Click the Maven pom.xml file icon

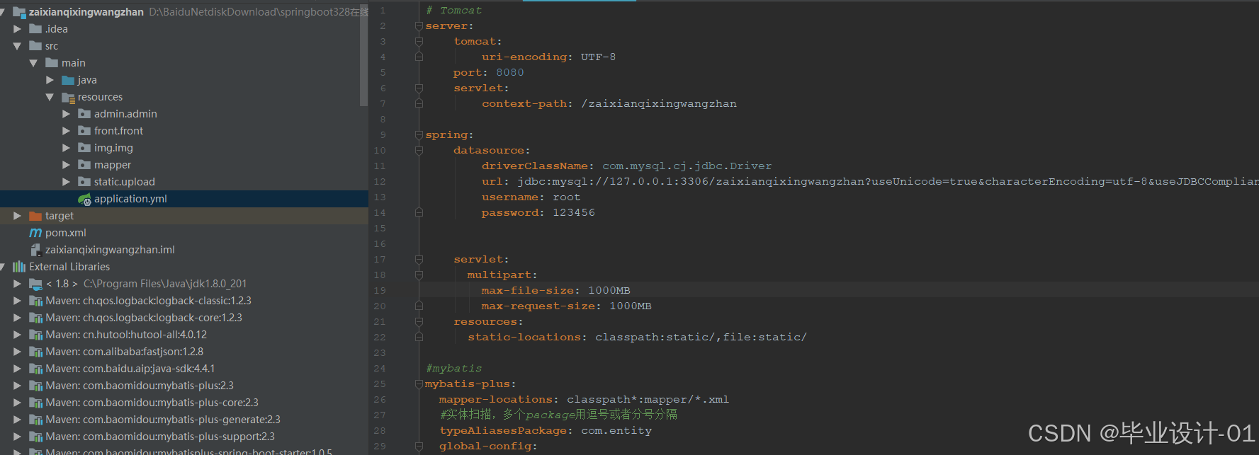[x=35, y=233]
